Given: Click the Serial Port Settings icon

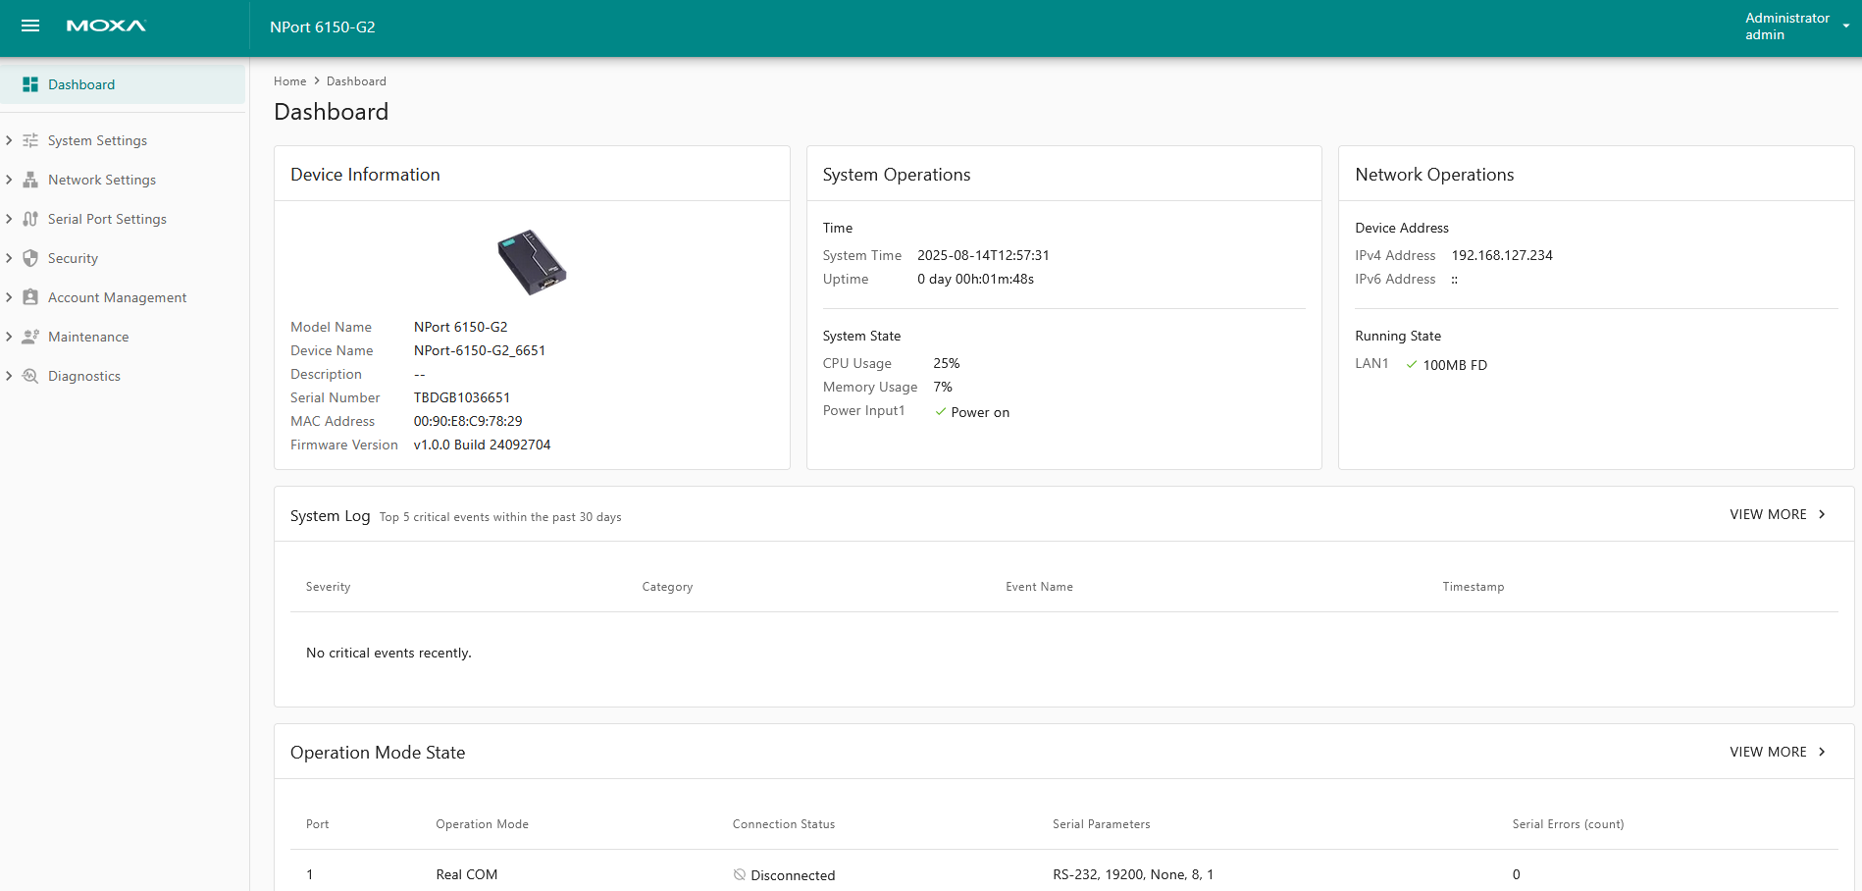Looking at the screenshot, I should [30, 219].
